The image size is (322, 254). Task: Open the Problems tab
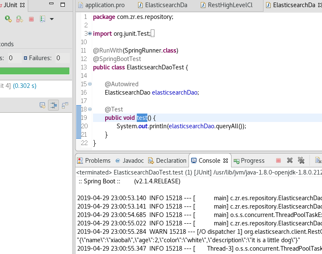[94, 161]
